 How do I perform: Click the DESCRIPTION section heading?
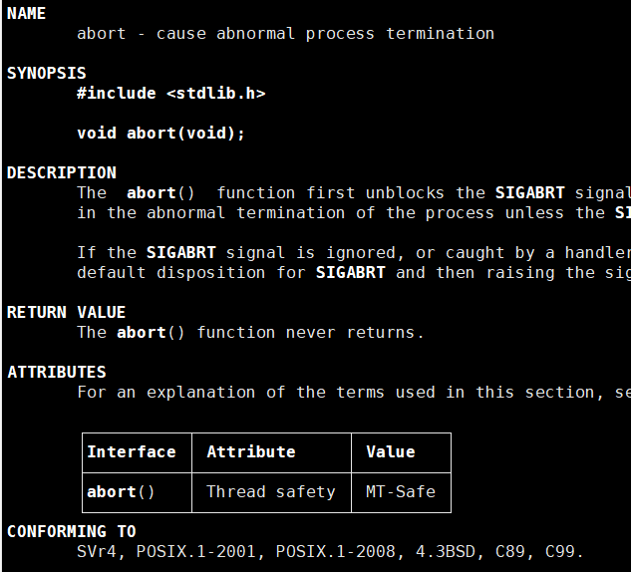coord(62,172)
